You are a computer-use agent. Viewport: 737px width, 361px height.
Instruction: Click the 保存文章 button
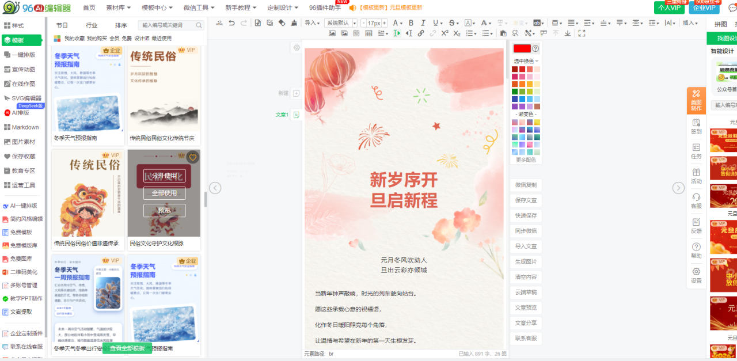[x=526, y=200]
